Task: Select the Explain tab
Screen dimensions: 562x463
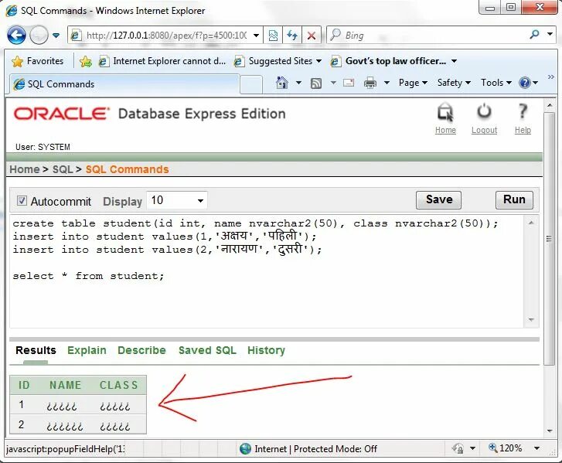Action: (x=87, y=350)
